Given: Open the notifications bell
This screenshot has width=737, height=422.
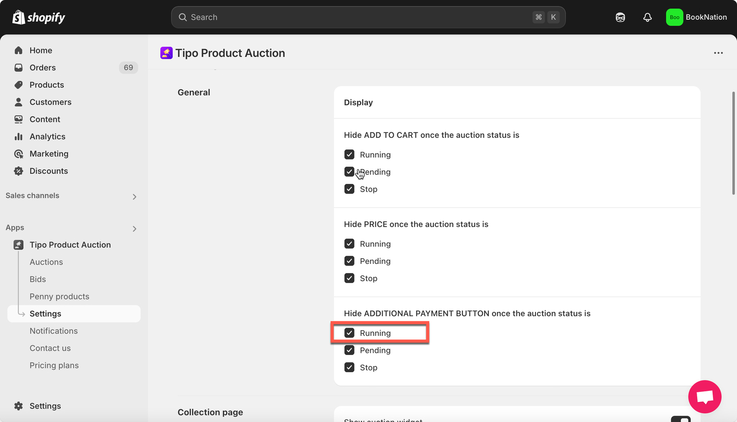Looking at the screenshot, I should [647, 17].
